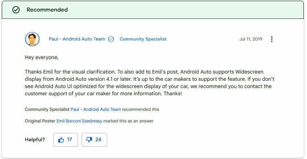Click the Jul 11, 2019 post date
The image size is (307, 159).
pyautogui.click(x=250, y=39)
